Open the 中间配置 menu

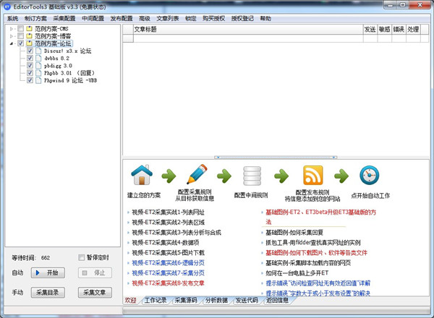coord(93,19)
